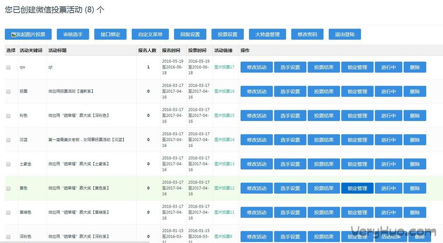Click 选手设置 for 粉色 row
This screenshot has height=243, width=443.
pos(290,116)
